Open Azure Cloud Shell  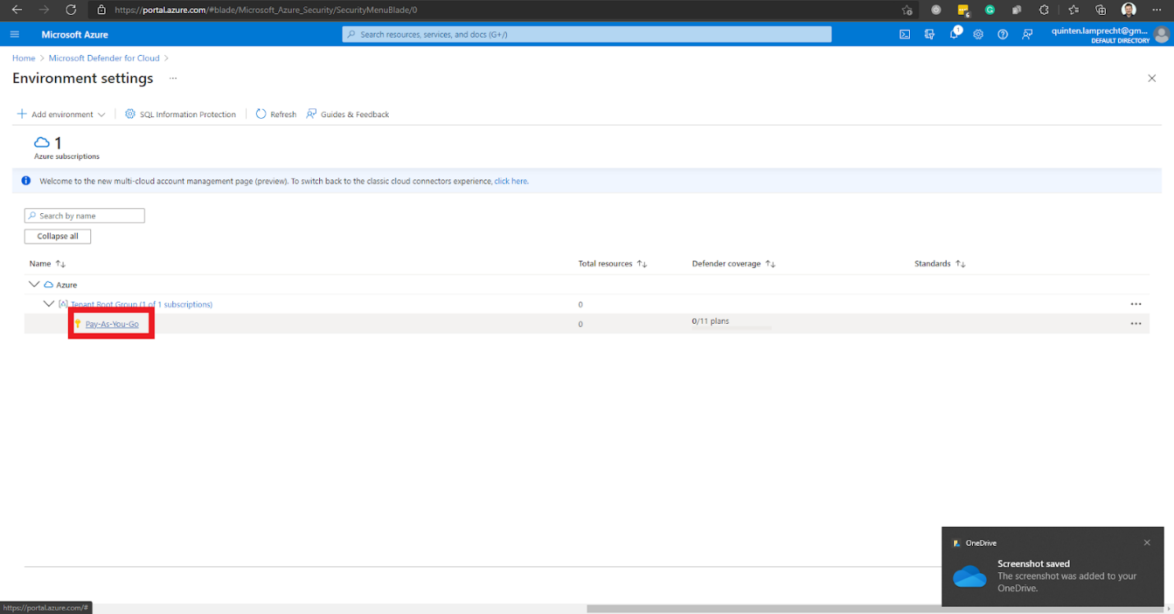904,34
